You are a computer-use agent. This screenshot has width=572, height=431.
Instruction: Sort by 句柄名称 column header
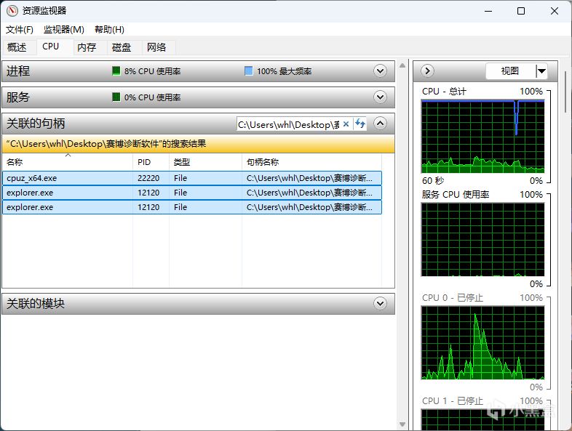coord(312,162)
